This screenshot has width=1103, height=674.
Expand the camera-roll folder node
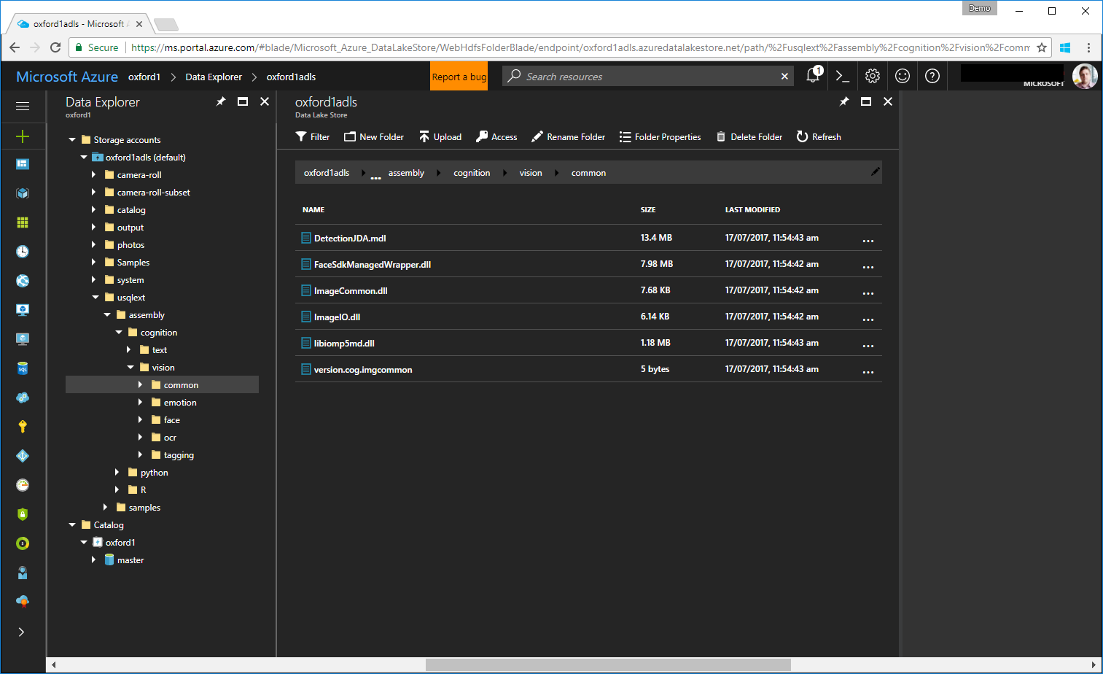click(x=93, y=174)
